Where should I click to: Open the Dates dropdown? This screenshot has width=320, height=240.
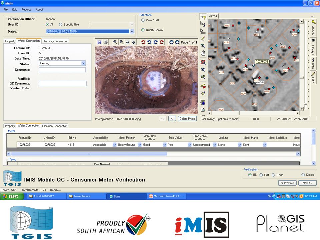coord(132,31)
